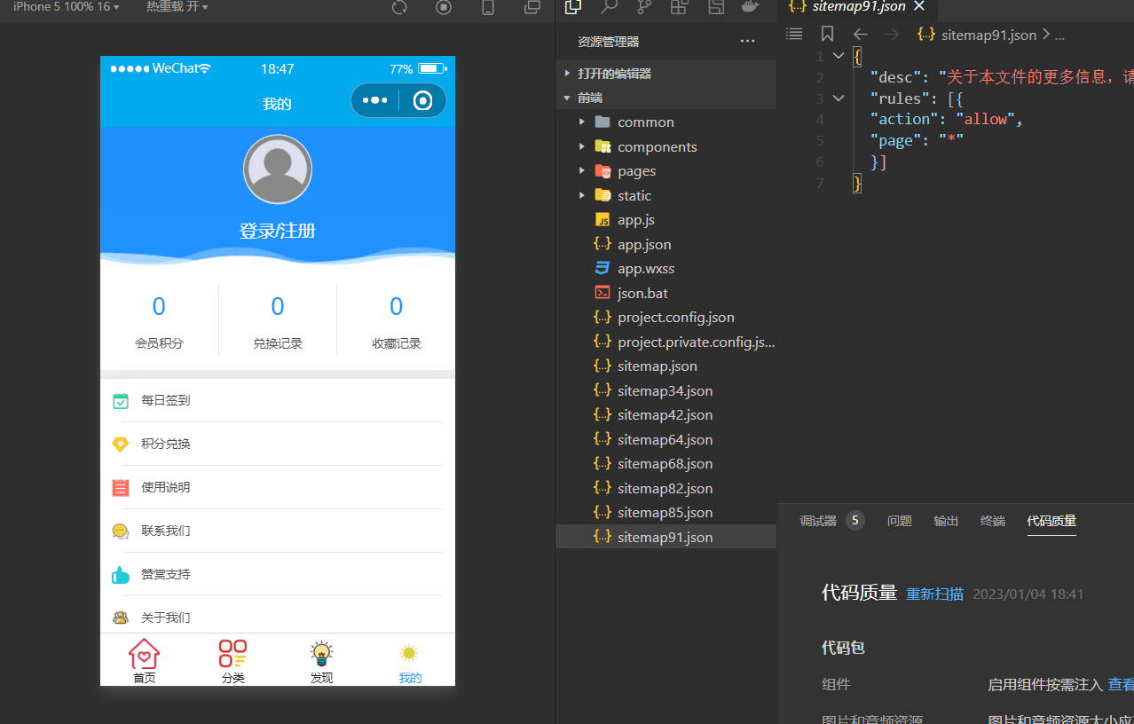
Task: Collapse the 前端 project root
Action: pyautogui.click(x=589, y=98)
